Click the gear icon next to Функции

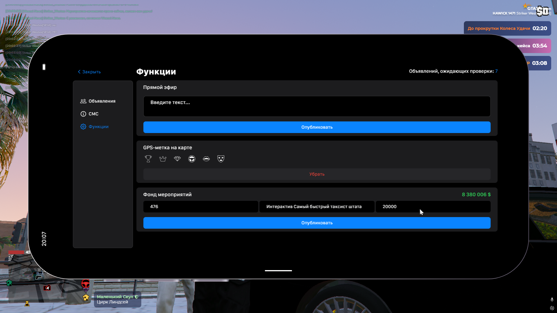[x=83, y=127]
